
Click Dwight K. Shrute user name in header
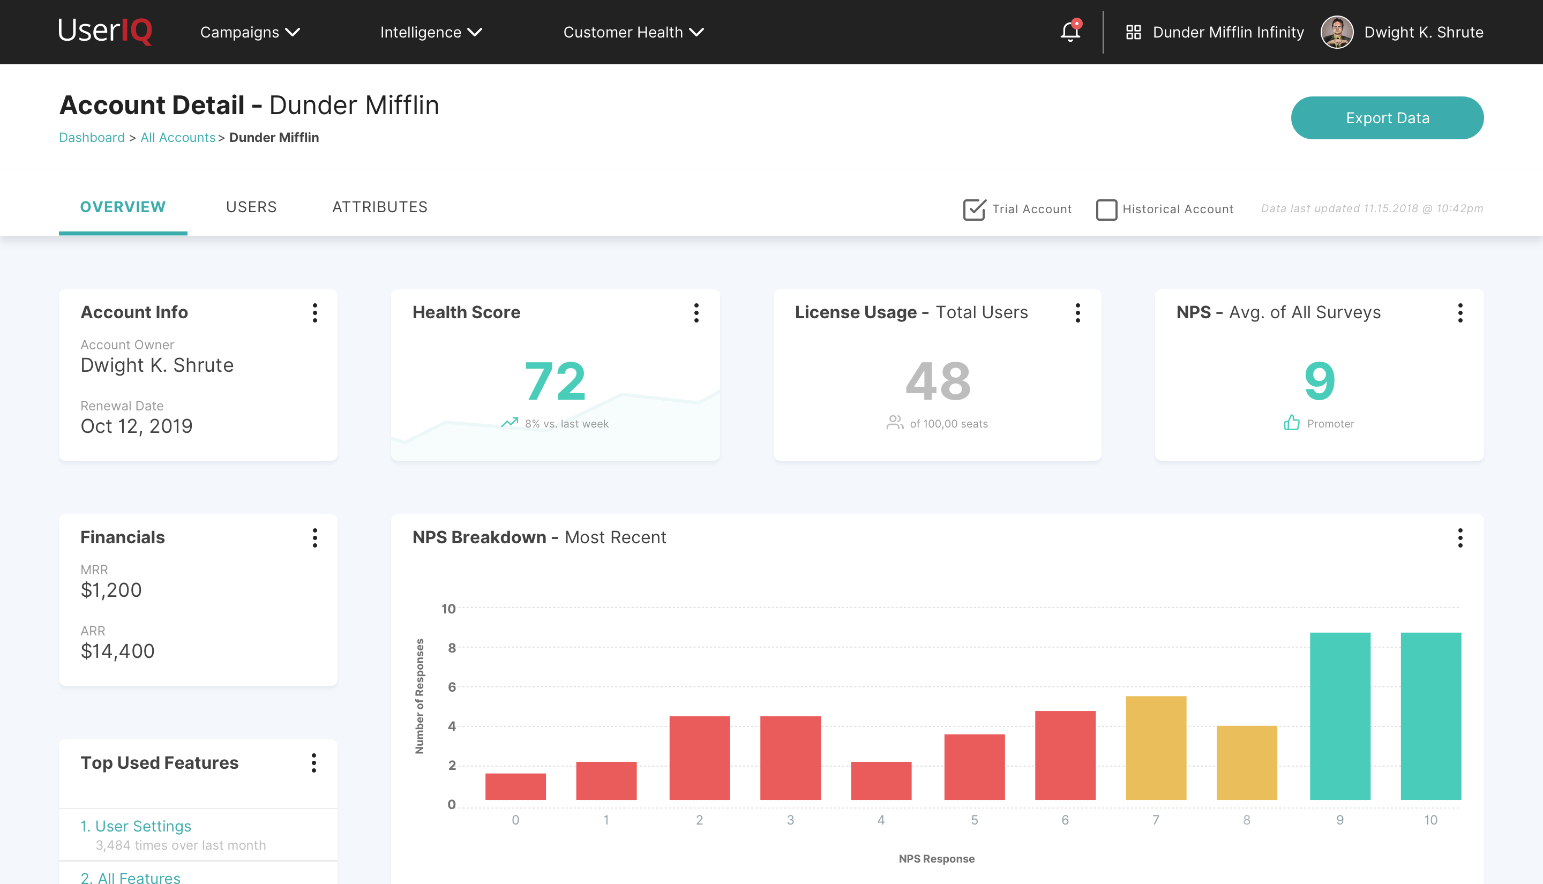pyautogui.click(x=1424, y=32)
